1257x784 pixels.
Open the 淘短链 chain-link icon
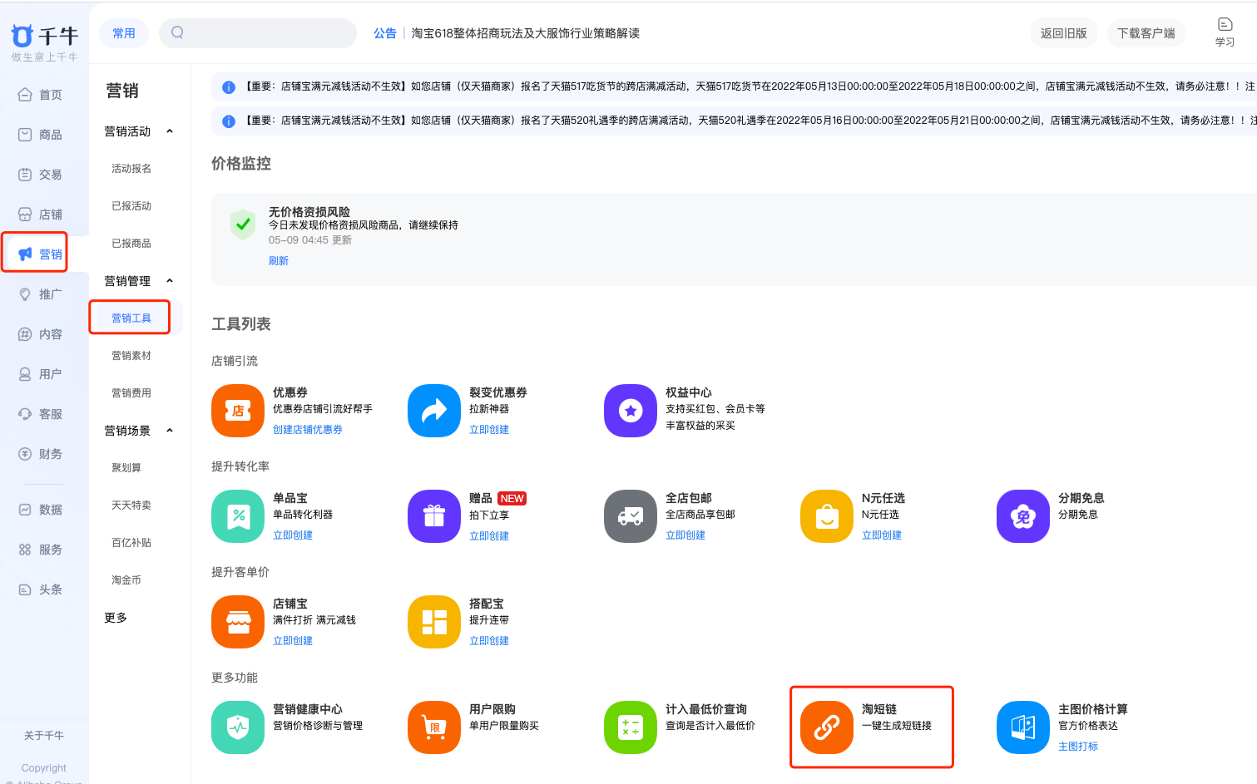coord(827,727)
